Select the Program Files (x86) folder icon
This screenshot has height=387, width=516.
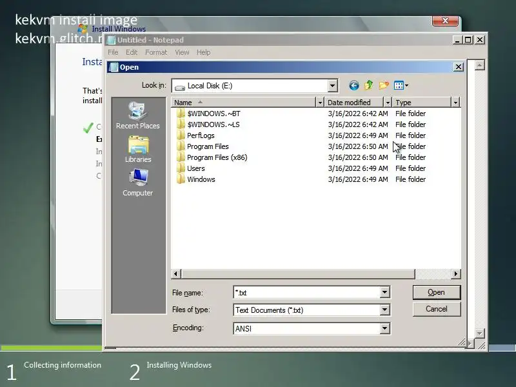[181, 157]
